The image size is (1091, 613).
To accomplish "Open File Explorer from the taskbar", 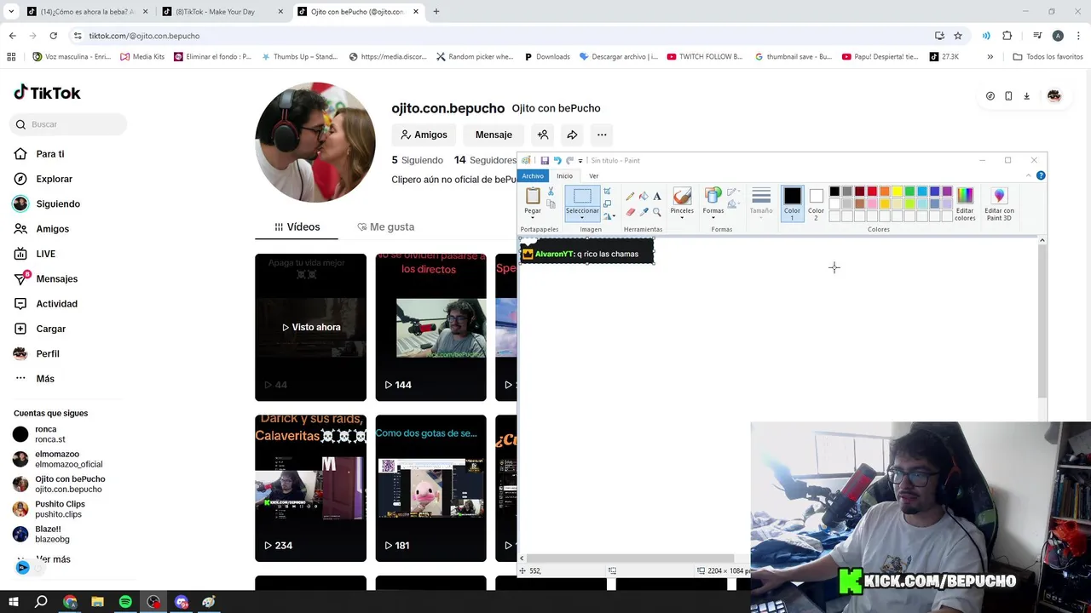I will (97, 602).
